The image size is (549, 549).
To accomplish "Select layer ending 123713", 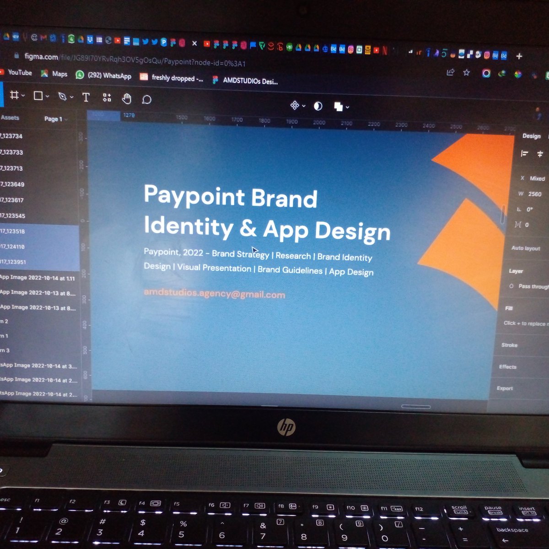I will [x=39, y=168].
